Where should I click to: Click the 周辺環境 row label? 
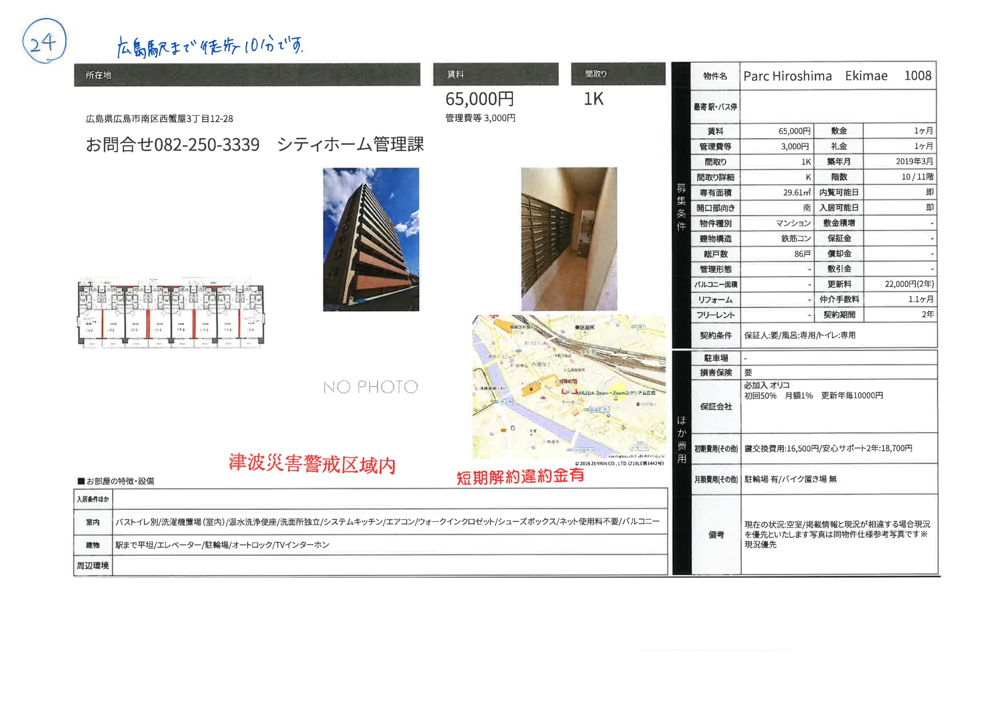pyautogui.click(x=93, y=566)
